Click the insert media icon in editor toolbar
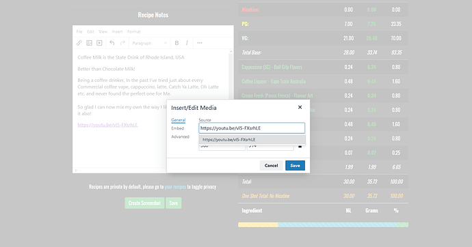Image resolution: width=472 pixels, height=247 pixels. pos(99,43)
